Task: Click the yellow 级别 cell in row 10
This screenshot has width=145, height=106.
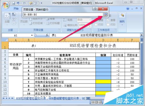Action: point(103,82)
